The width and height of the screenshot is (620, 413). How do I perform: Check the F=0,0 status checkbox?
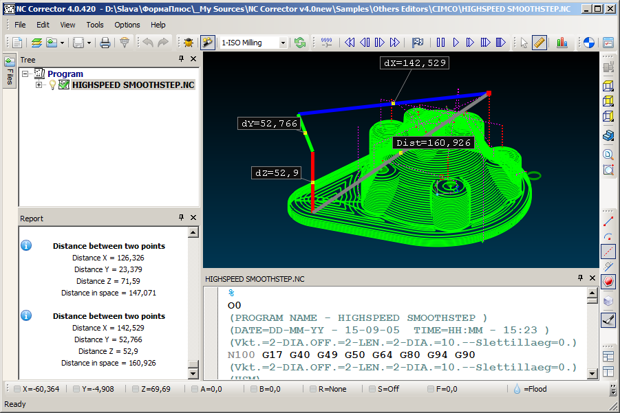point(431,389)
